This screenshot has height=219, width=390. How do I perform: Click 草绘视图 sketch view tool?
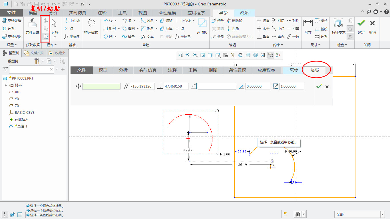click(12, 37)
